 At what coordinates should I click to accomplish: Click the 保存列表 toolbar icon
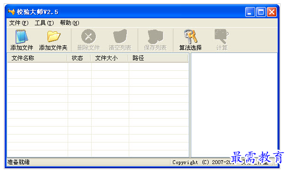click(x=155, y=36)
